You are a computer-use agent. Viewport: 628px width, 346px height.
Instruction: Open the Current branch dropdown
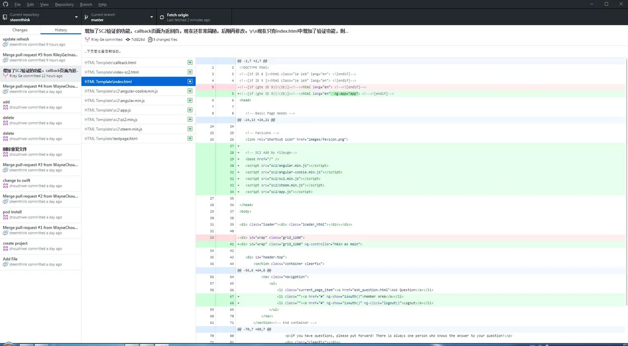click(x=119, y=17)
